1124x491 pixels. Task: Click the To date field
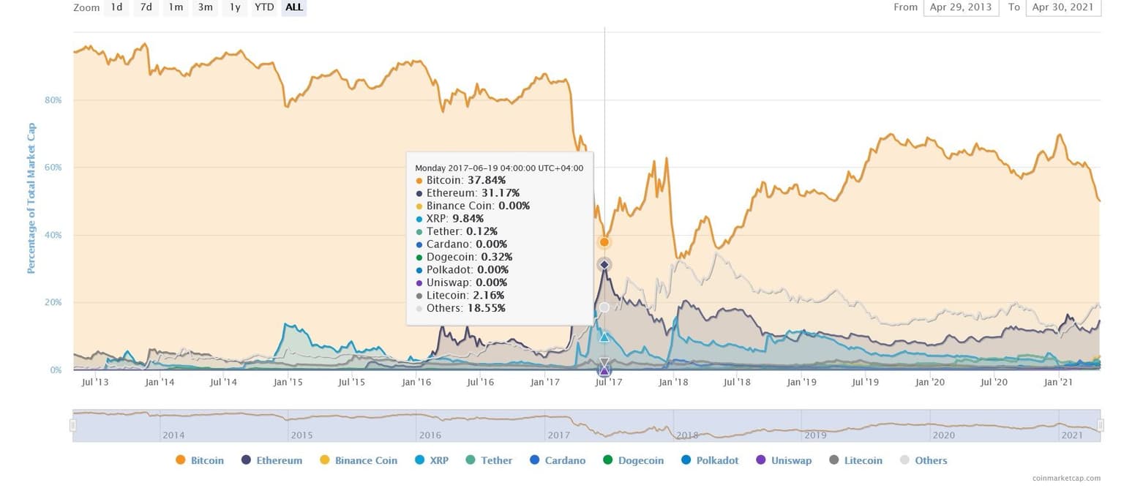click(1063, 7)
